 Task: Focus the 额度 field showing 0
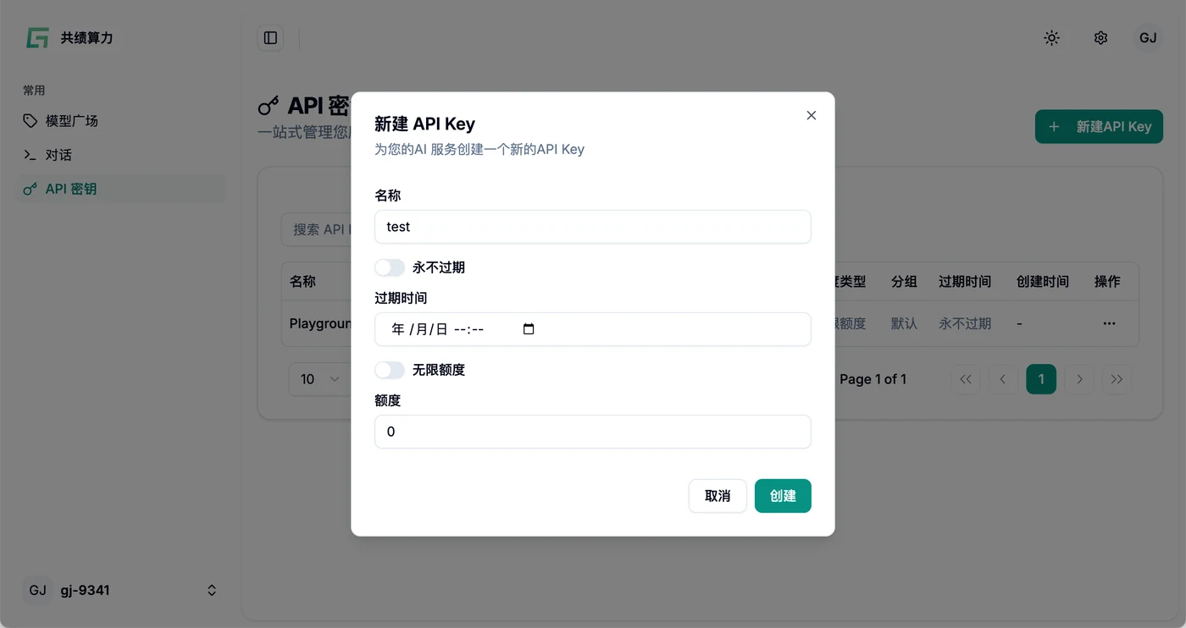(593, 432)
